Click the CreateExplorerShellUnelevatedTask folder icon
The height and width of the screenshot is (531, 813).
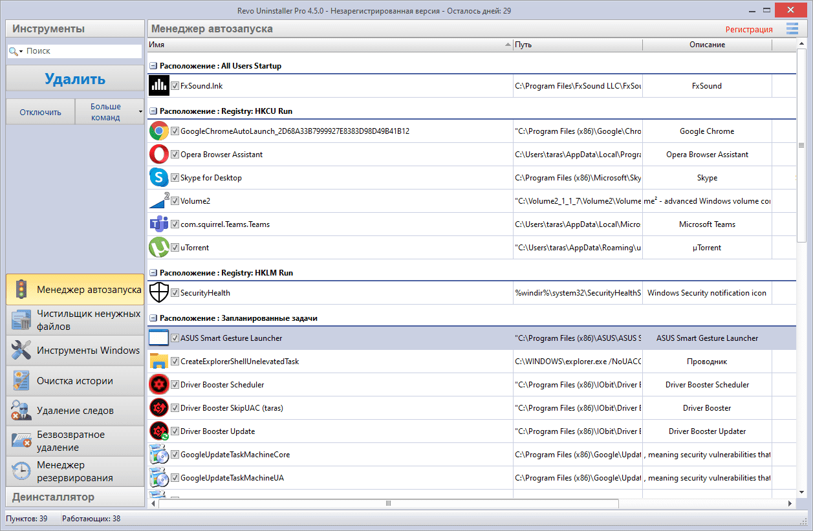158,362
